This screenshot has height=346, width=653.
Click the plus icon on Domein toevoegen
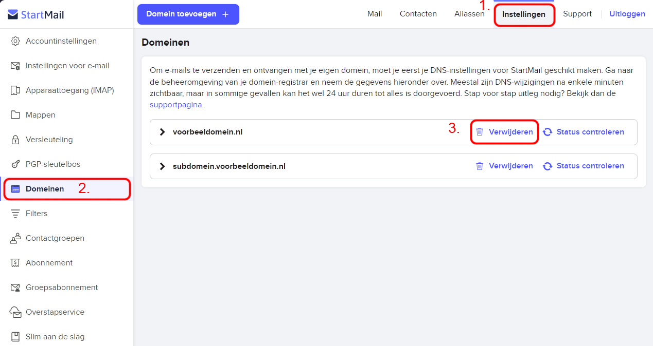[225, 14]
